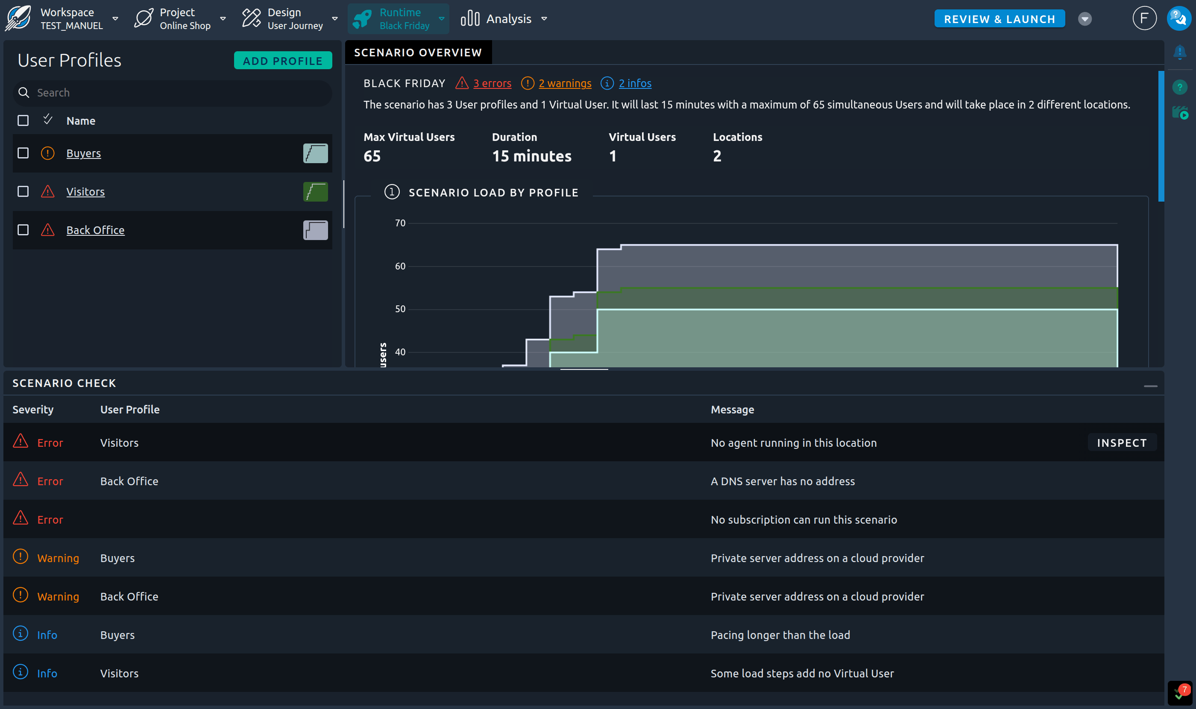Open the help question mark icon
Viewport: 1196px width, 709px height.
coord(1179,87)
